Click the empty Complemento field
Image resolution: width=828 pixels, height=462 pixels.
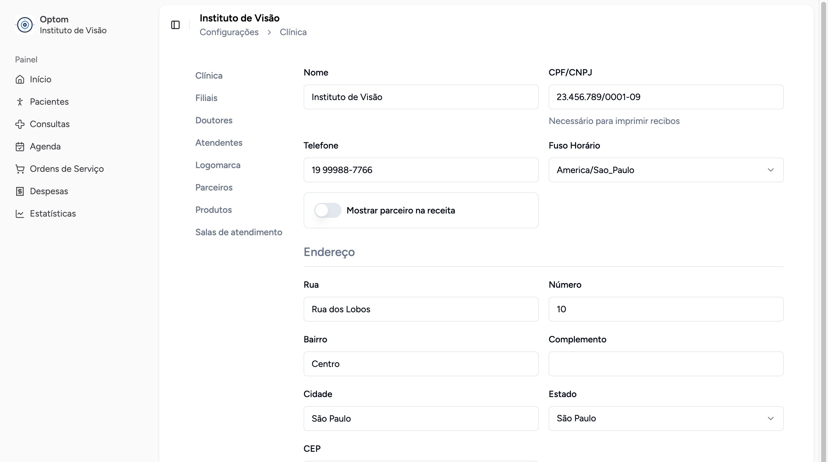[666, 364]
